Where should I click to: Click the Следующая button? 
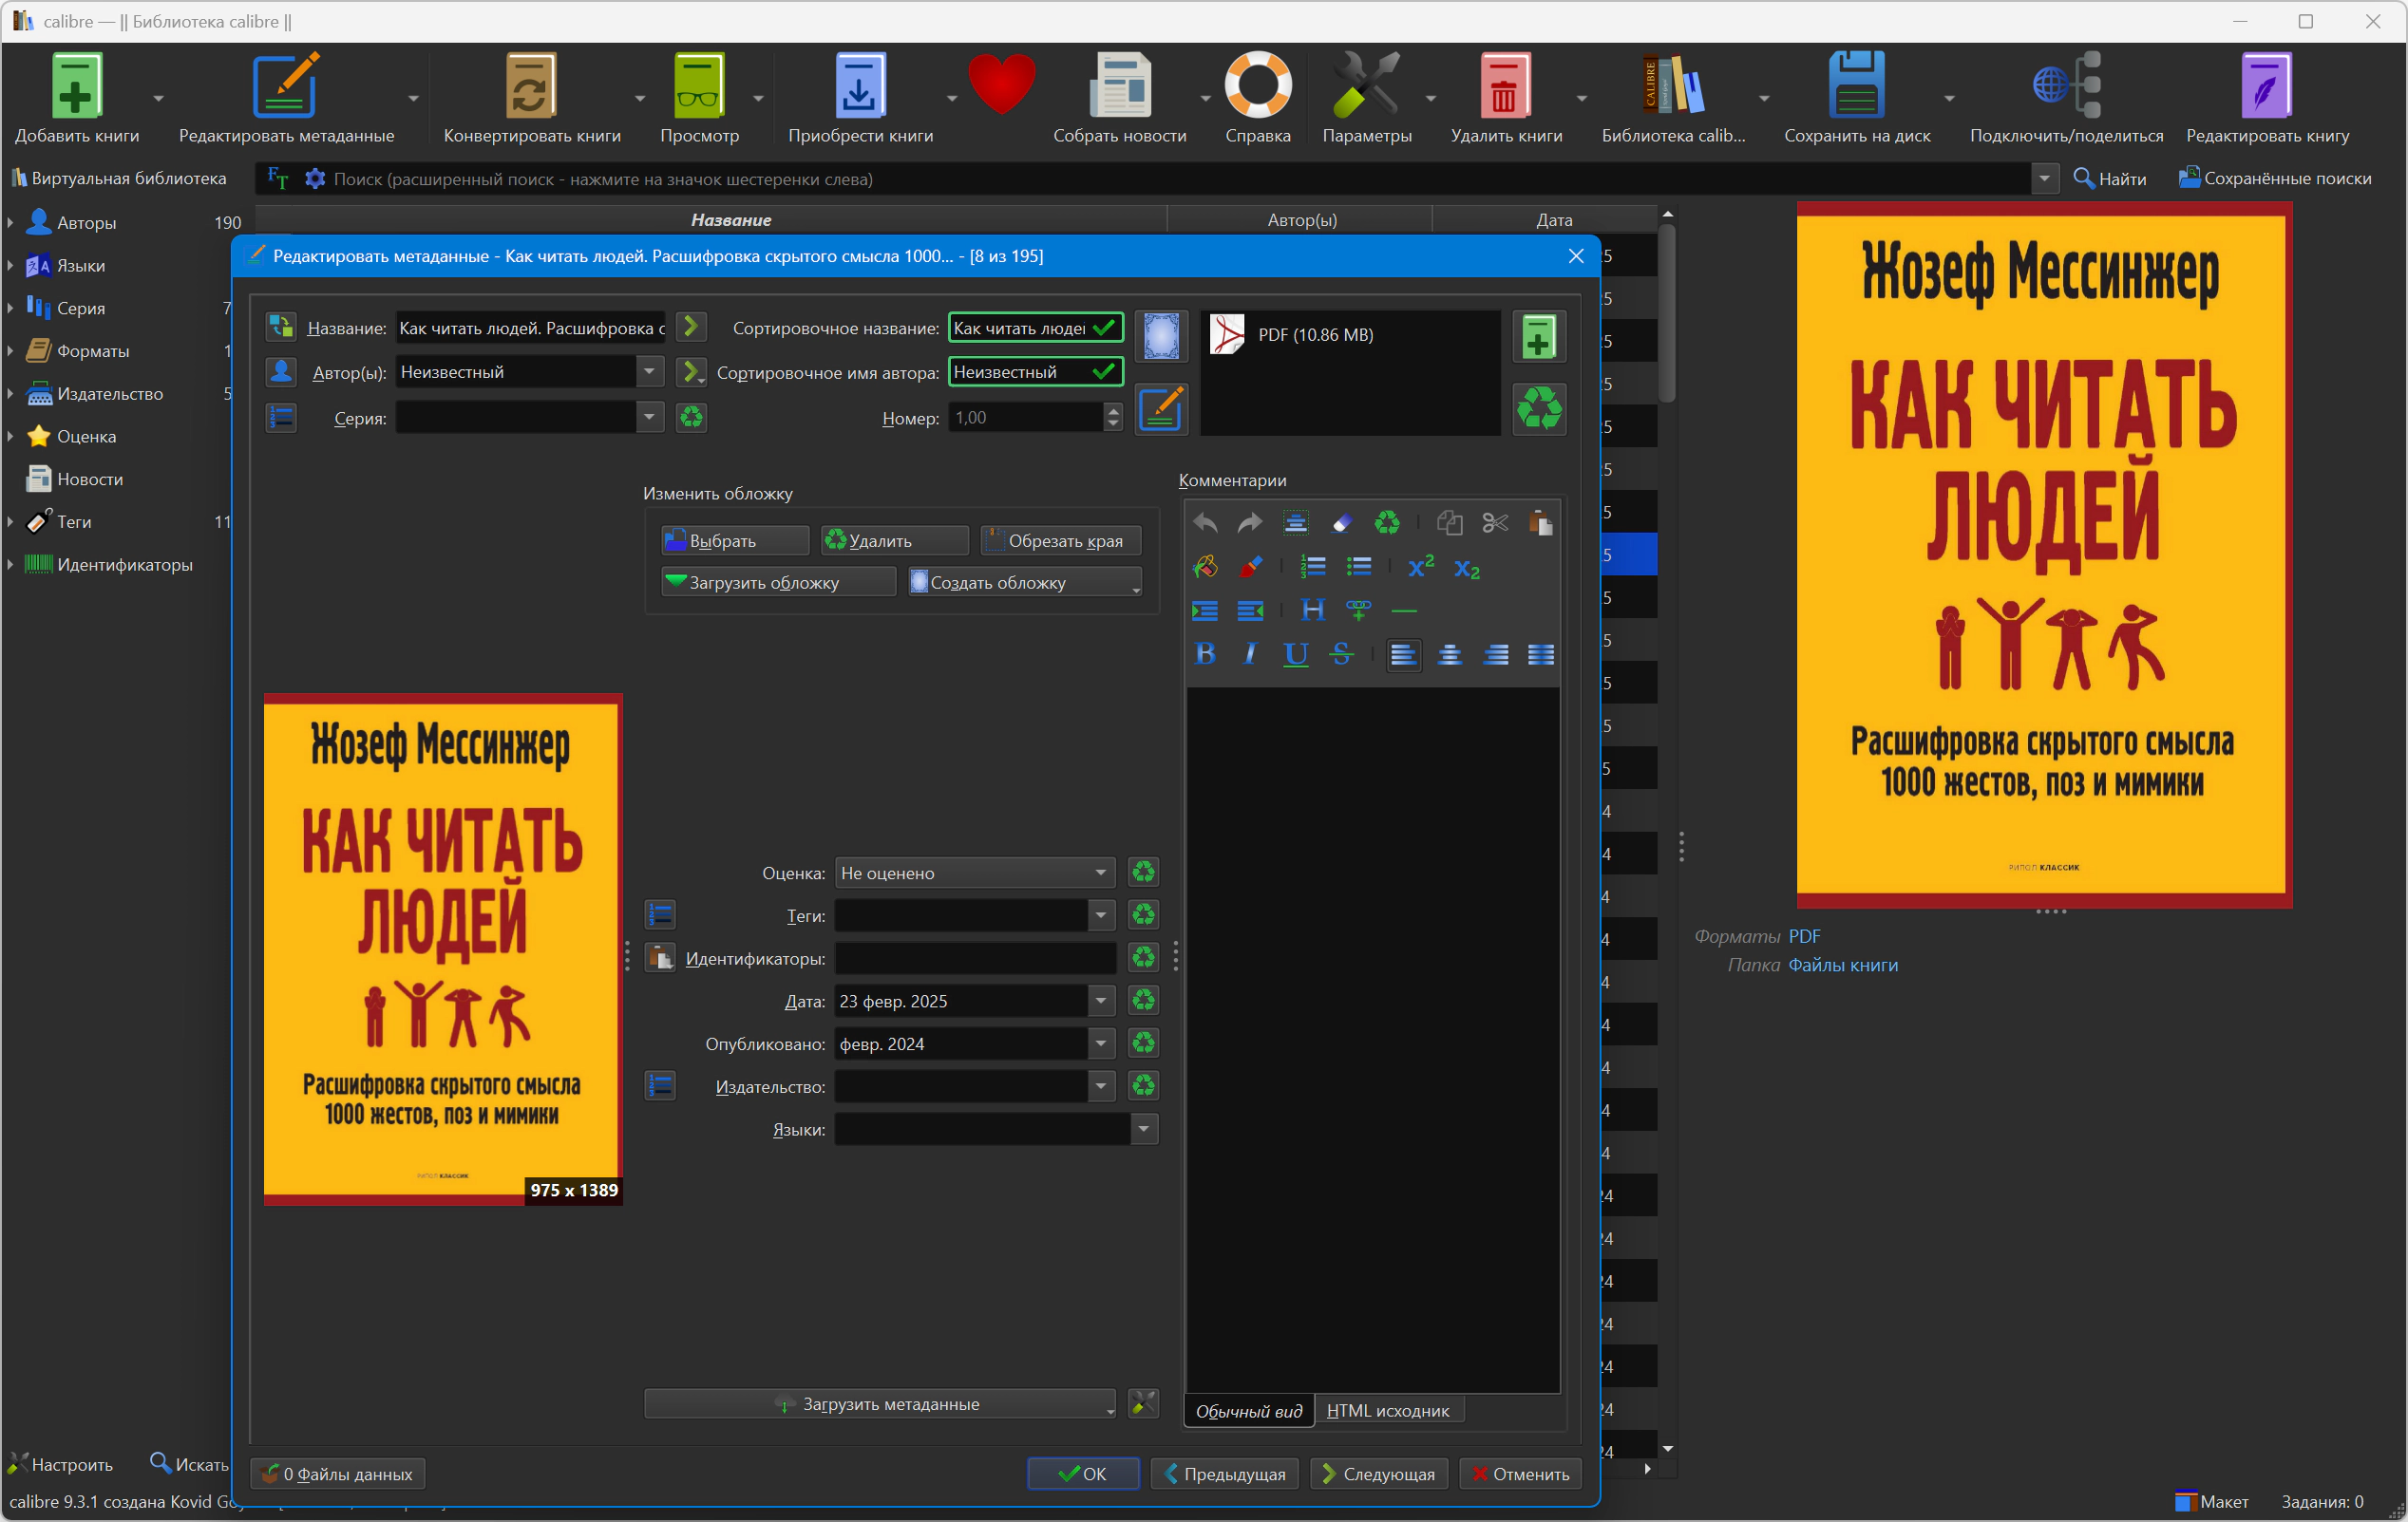[x=1379, y=1473]
